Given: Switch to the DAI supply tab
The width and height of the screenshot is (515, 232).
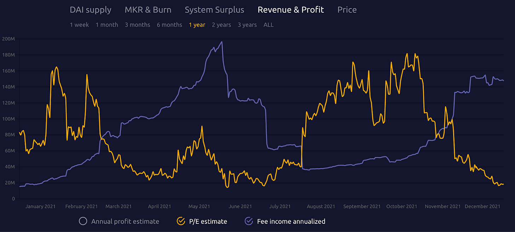Looking at the screenshot, I should coord(91,10).
